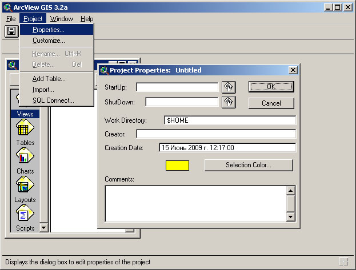Click into the ShutDown input field
The height and width of the screenshot is (270, 356).
coord(182,102)
